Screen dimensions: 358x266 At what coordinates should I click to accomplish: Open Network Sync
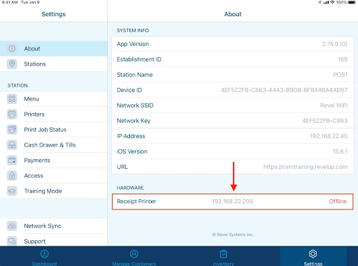point(54,226)
